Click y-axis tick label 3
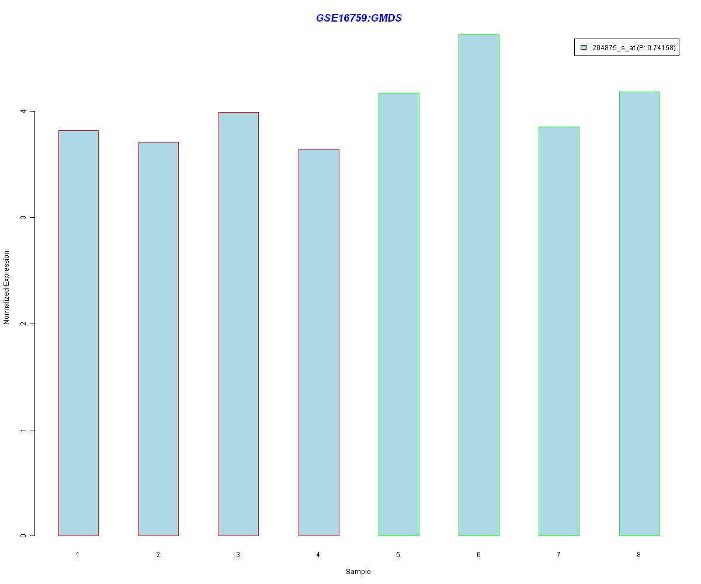Image resolution: width=701 pixels, height=584 pixels. click(23, 217)
